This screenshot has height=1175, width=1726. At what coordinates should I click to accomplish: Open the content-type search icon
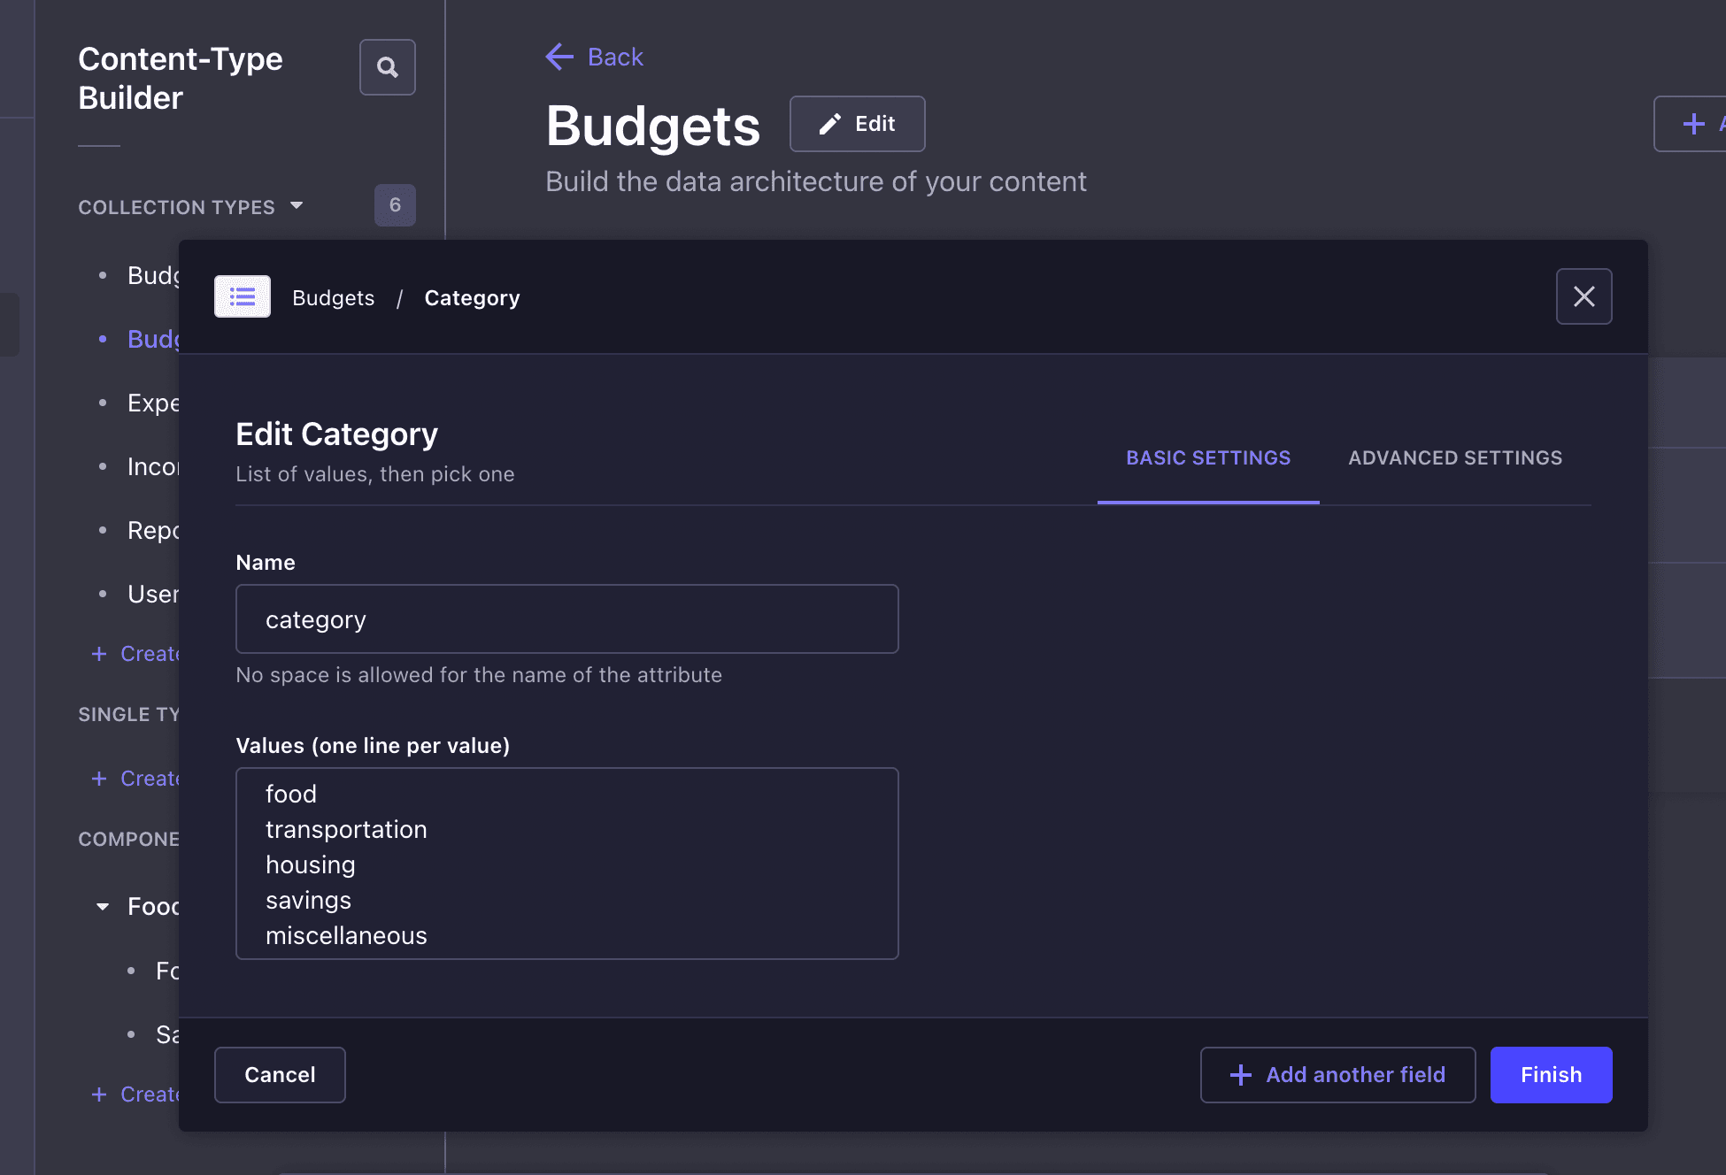(388, 67)
